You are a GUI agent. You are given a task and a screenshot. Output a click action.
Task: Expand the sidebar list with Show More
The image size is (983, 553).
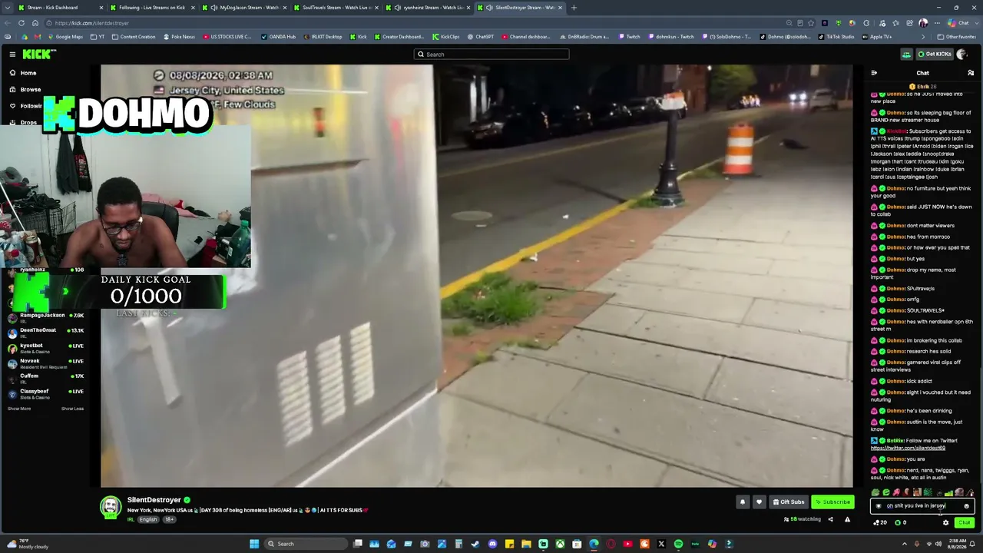click(x=19, y=409)
